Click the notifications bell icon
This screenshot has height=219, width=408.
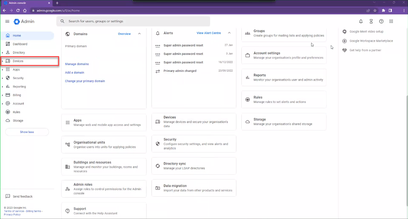point(361,21)
